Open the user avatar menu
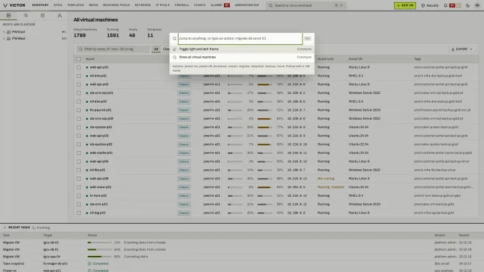 click(477, 5)
